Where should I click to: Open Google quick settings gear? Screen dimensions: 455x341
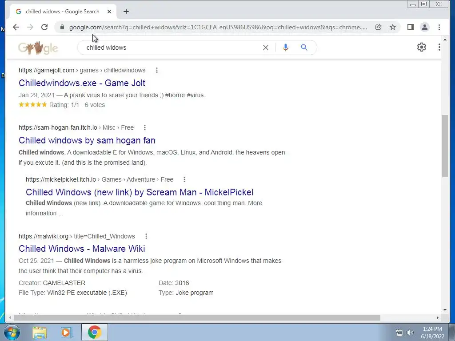pos(421,47)
